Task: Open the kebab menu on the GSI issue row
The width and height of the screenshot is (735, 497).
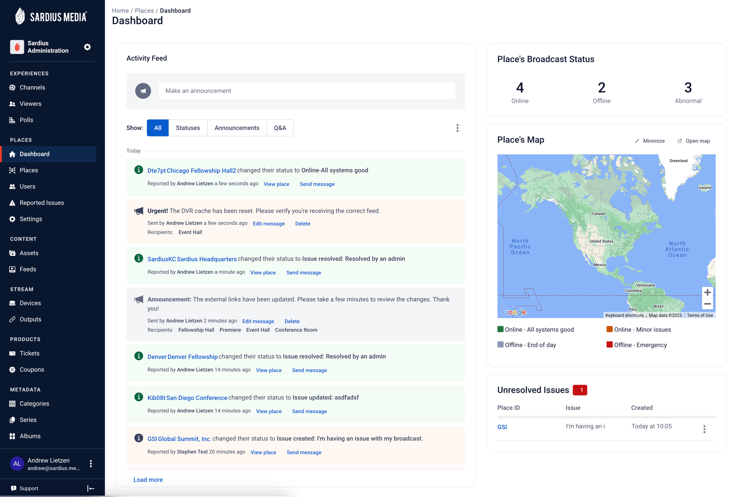Action: (x=704, y=429)
